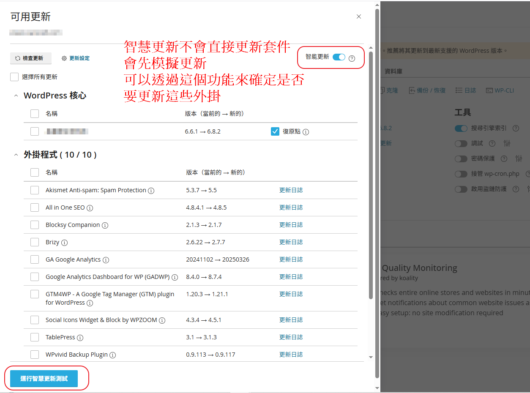Click the scroll-down arrow of plugin list

tap(371, 358)
